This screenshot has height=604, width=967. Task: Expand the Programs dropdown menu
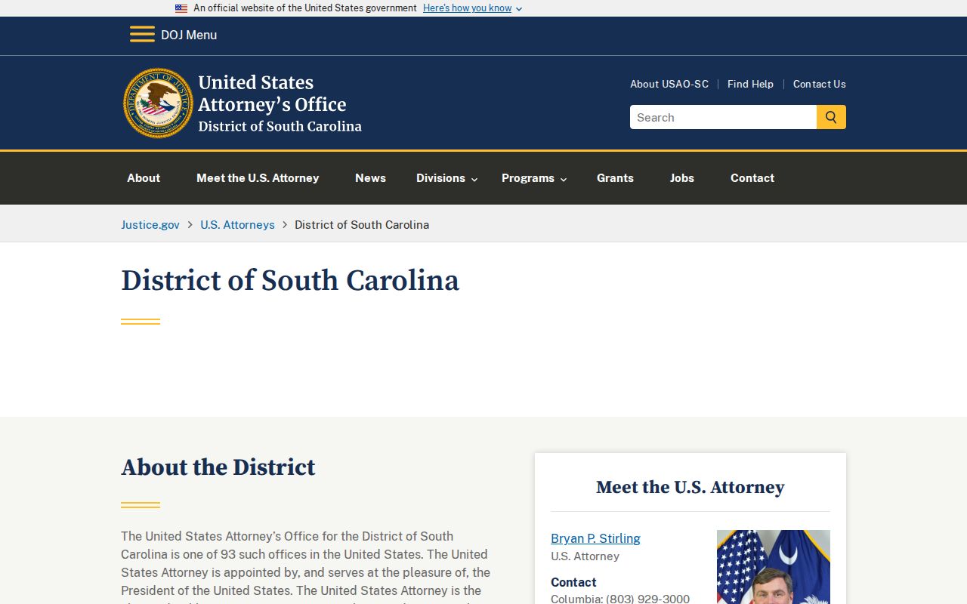(x=534, y=178)
